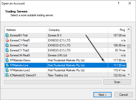Click the 115.47 ms ping value
This screenshot has width=136, height=100.
(119, 70)
